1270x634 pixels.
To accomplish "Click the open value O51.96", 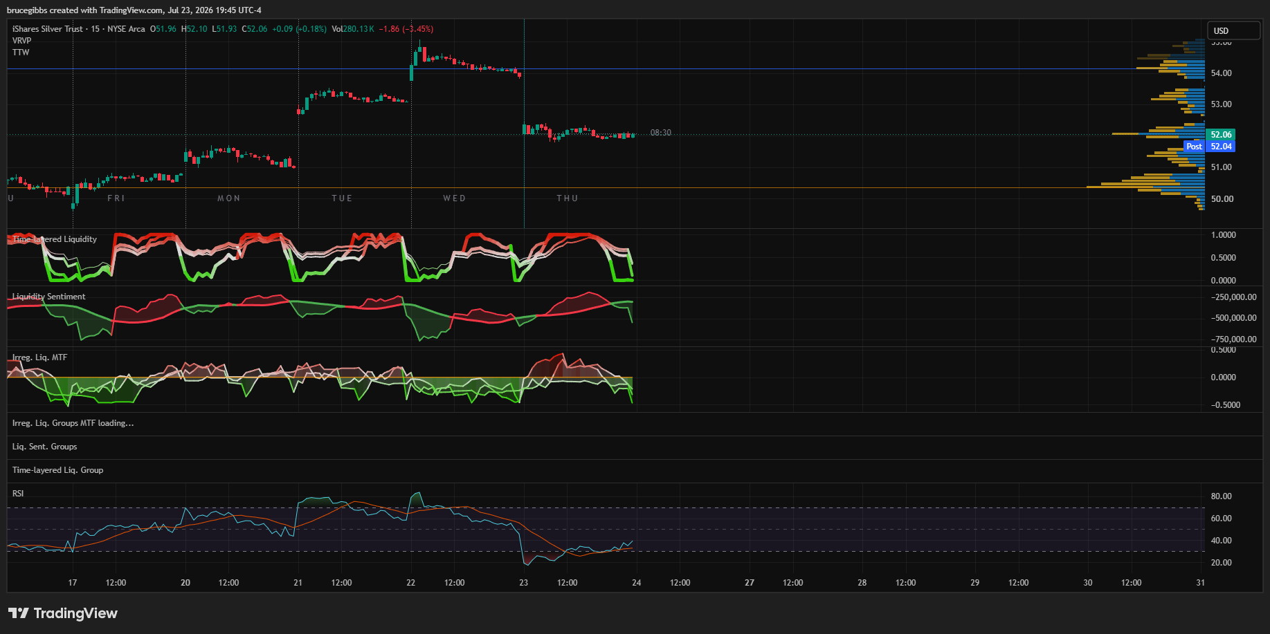I will (163, 29).
